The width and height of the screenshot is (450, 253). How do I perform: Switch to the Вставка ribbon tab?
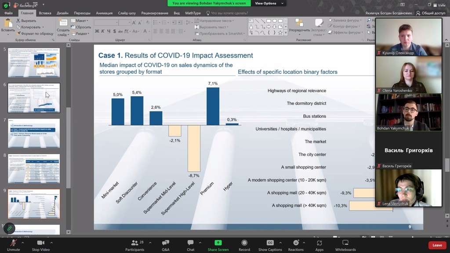tap(45, 13)
